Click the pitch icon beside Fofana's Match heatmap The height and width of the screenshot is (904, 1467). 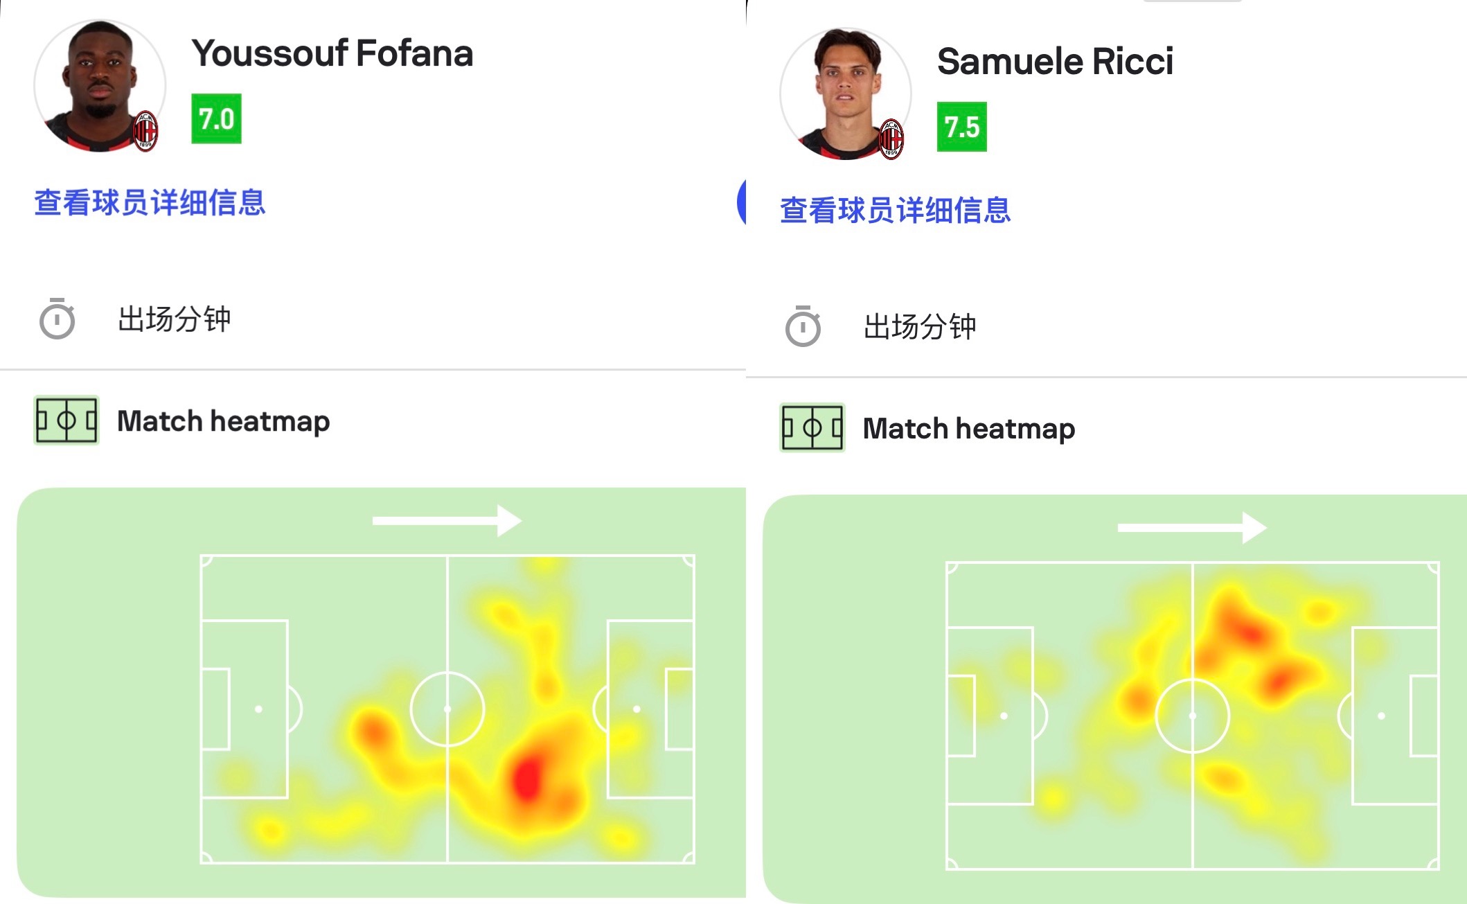(66, 420)
